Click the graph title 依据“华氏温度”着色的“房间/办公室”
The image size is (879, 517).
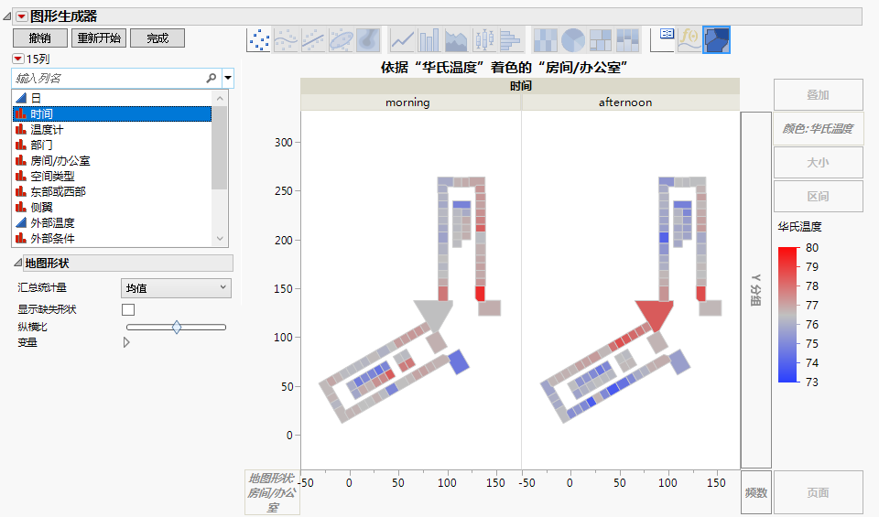click(504, 68)
